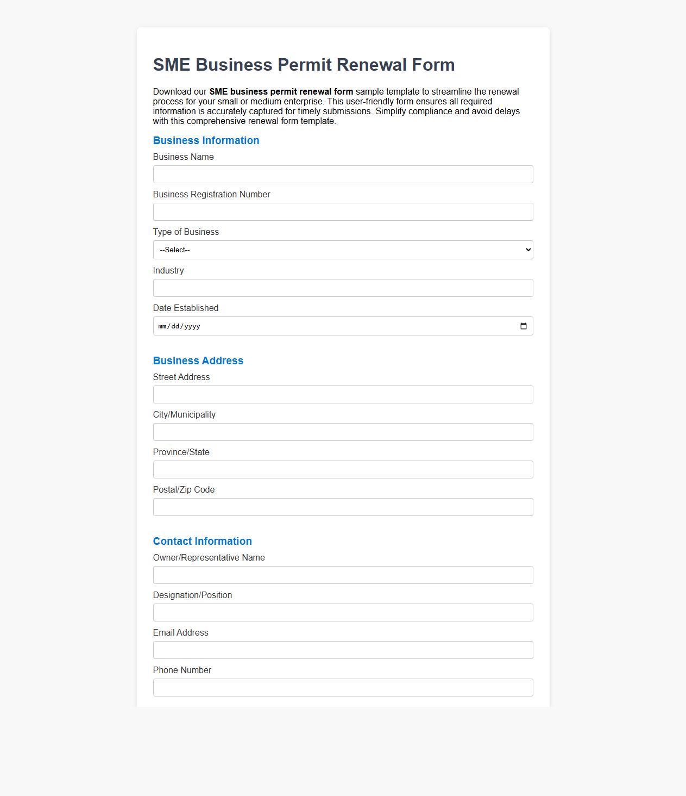This screenshot has height=796, width=686.
Task: Focus the Postal/Zip Code field
Action: [343, 507]
